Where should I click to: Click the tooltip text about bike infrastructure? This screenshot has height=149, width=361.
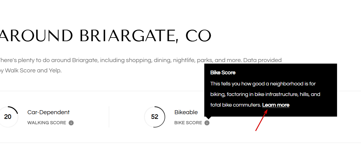pos(265,94)
